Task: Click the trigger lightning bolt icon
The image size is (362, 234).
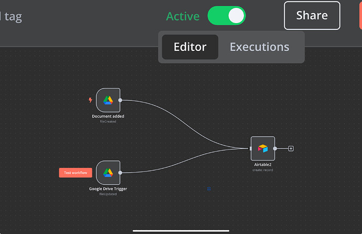Action: point(90,100)
